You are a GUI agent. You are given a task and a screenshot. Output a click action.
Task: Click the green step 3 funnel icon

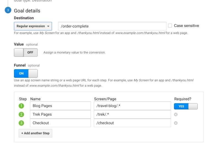[21, 123]
